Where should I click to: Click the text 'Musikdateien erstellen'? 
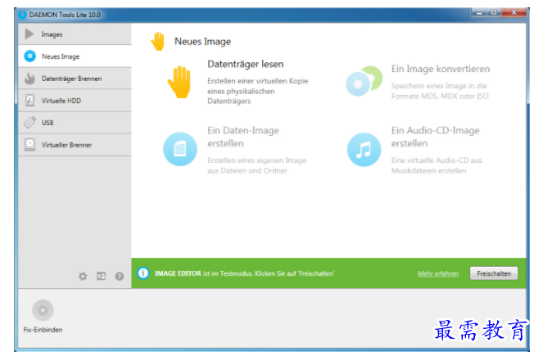(x=429, y=171)
